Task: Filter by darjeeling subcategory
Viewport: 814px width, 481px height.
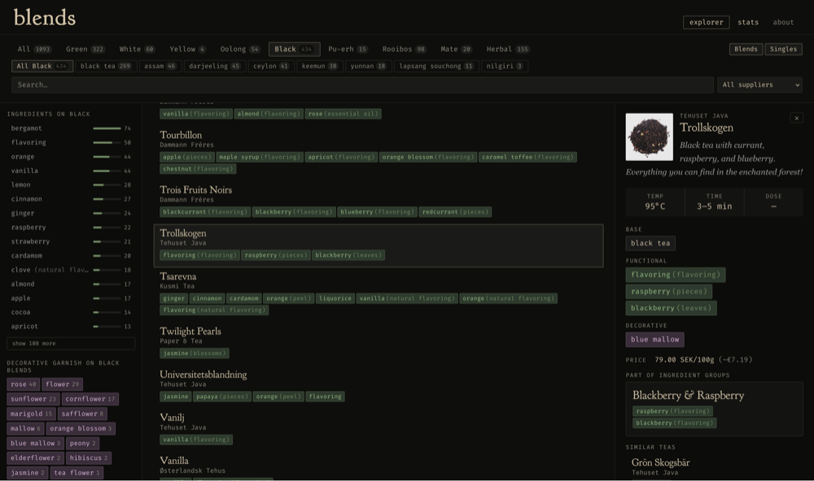Action: point(215,67)
